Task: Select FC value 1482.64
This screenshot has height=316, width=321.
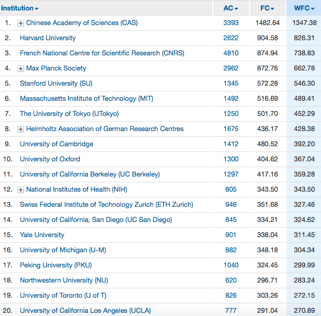Action: [267, 22]
